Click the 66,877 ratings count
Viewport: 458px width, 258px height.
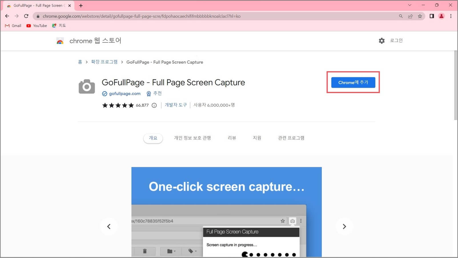click(x=142, y=105)
